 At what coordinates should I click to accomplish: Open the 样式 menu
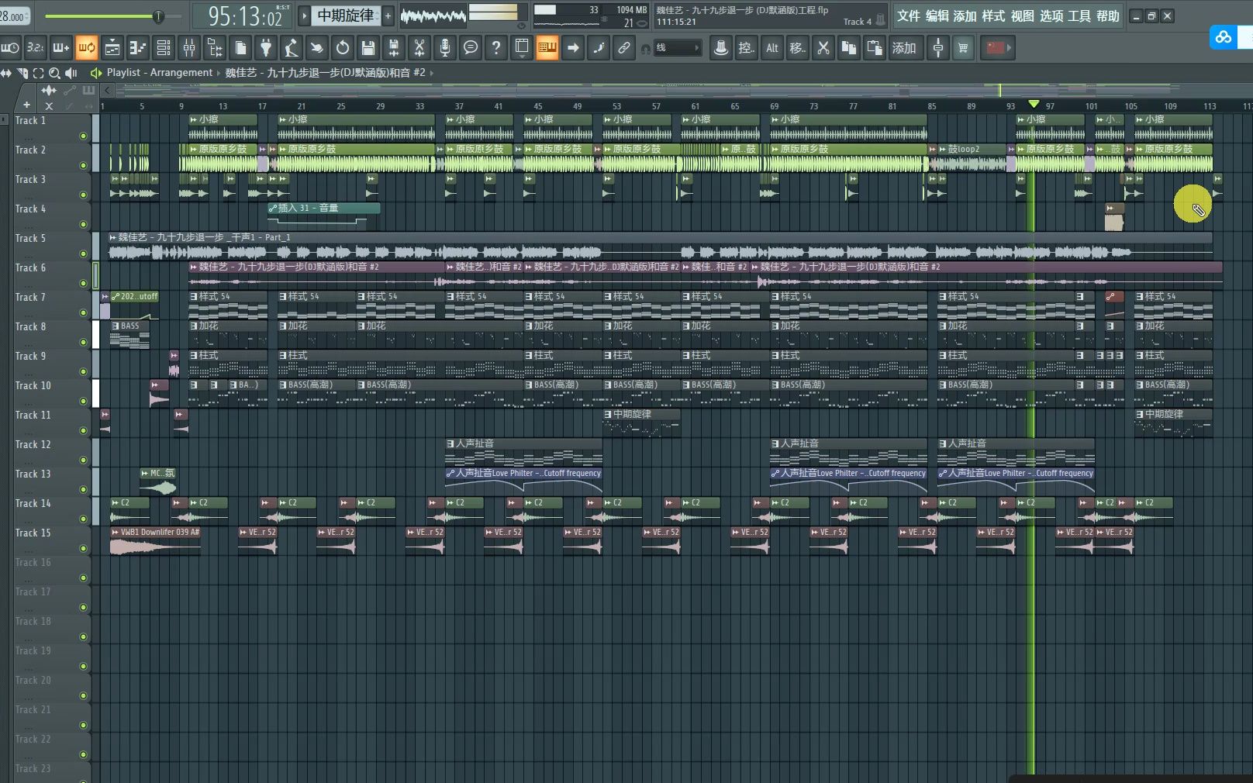pos(993,16)
